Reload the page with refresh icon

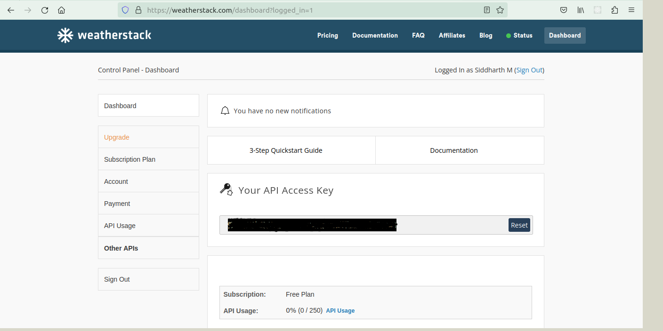point(45,10)
